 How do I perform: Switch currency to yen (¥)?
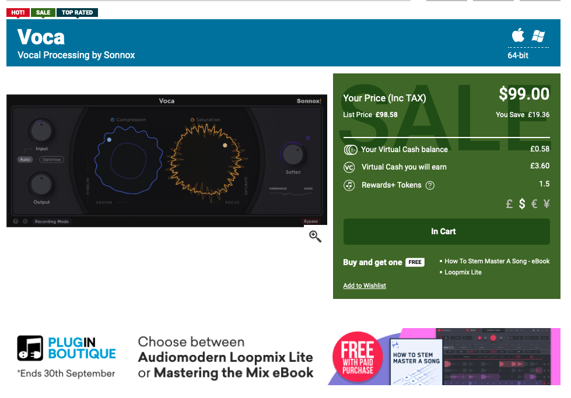[x=547, y=204]
